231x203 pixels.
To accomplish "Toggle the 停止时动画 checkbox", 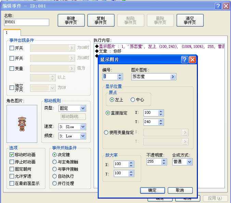I will tap(12, 162).
